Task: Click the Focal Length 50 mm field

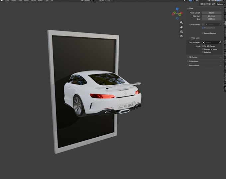Action: click(x=211, y=13)
